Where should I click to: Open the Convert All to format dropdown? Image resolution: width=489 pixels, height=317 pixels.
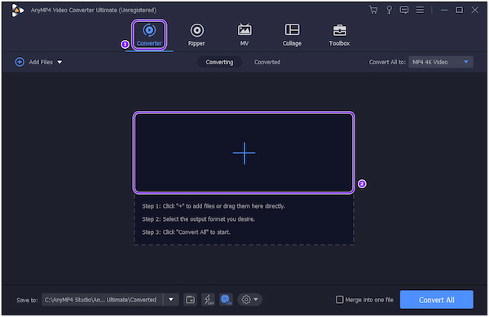pos(441,62)
